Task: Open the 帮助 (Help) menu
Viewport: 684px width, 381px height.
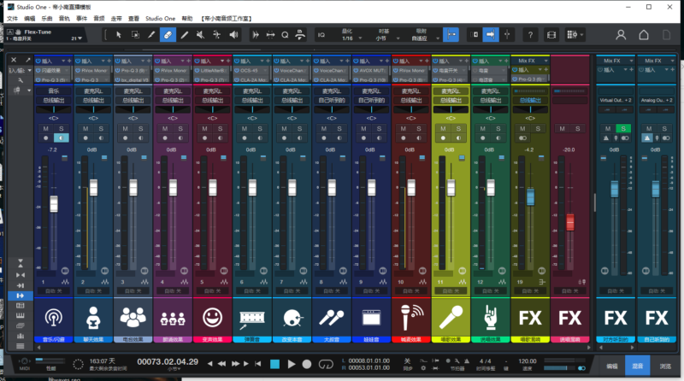Action: pyautogui.click(x=187, y=17)
